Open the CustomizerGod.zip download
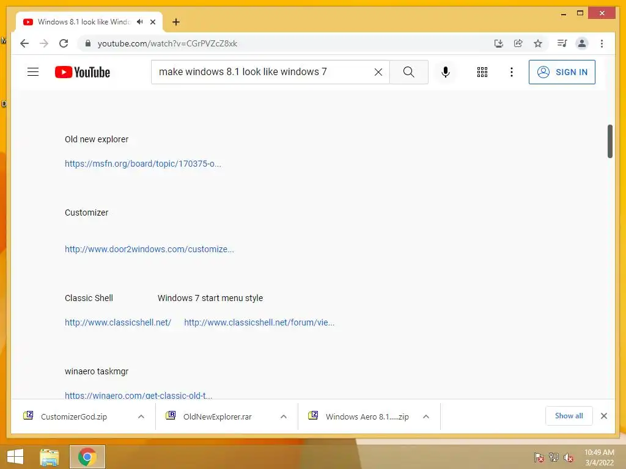 coord(74,416)
